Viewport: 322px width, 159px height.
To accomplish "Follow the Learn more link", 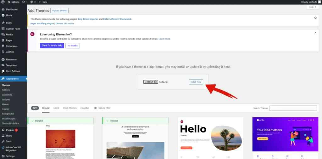I will point(164,39).
